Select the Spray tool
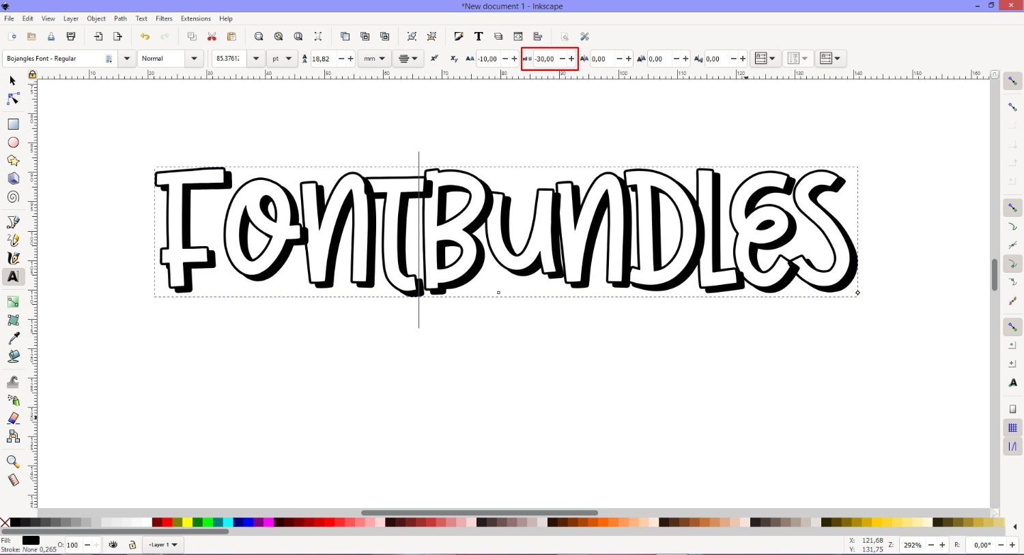 click(x=13, y=400)
